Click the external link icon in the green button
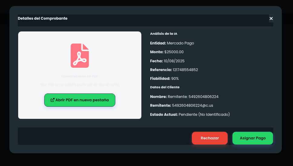The height and width of the screenshot is (166, 293). [52, 100]
